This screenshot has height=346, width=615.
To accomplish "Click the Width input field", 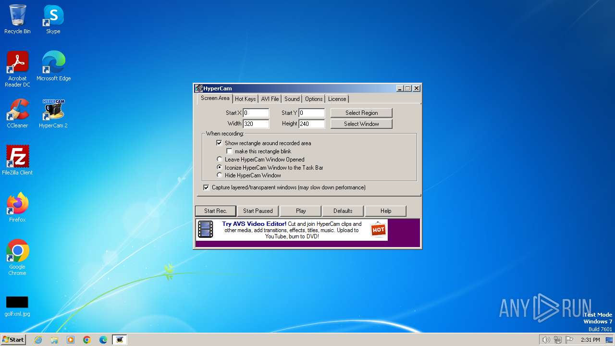I will point(256,124).
